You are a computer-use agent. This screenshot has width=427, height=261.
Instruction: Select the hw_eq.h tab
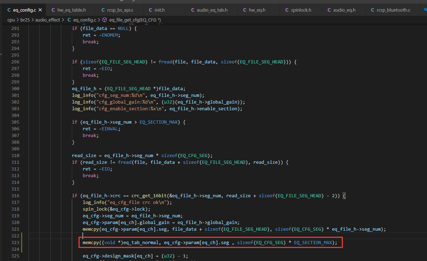coord(255,10)
